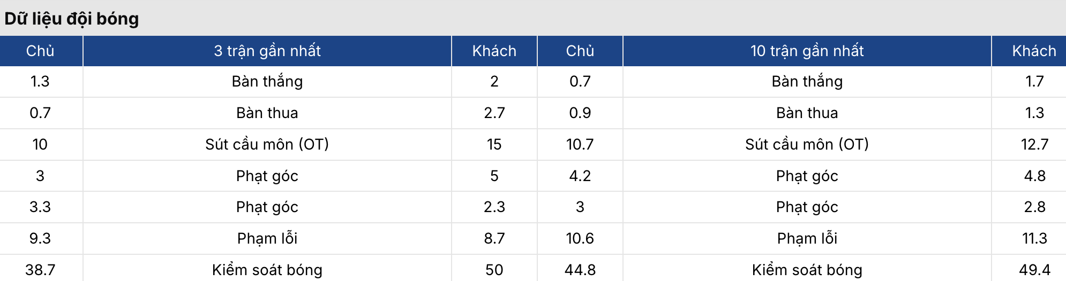This screenshot has width=1066, height=281.
Task: Select the 8.7 fouls cell
Action: 494,238
